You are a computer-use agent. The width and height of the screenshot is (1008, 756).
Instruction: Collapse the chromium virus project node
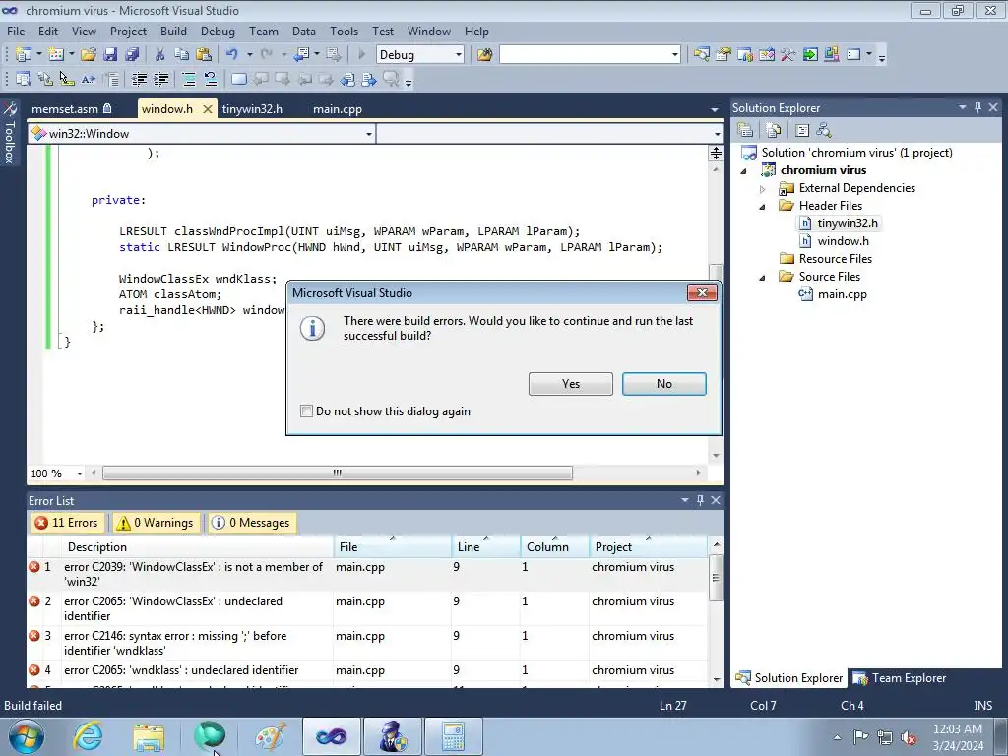pyautogui.click(x=744, y=170)
